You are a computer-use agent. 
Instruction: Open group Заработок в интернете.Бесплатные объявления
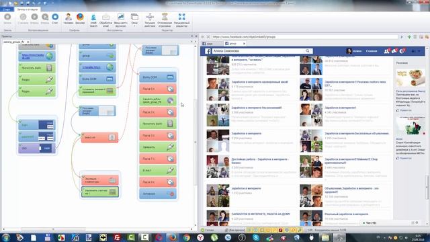(357, 133)
